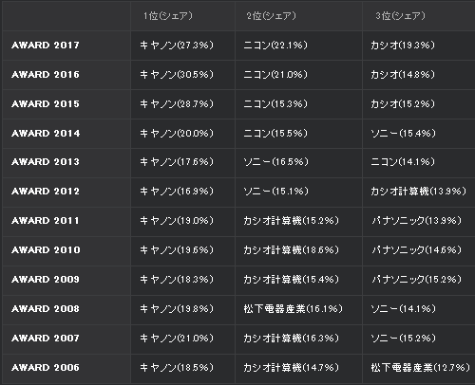The height and width of the screenshot is (385, 475).
Task: Open the AWARD 2006 entry
Action: coord(46,368)
